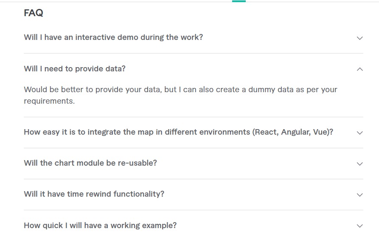Click the teal active tab indicator at the top
This screenshot has width=379, height=240.
[x=239, y=1]
